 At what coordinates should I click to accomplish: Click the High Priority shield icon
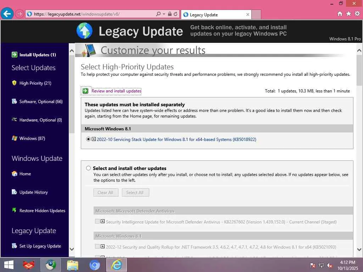pyautogui.click(x=14, y=83)
